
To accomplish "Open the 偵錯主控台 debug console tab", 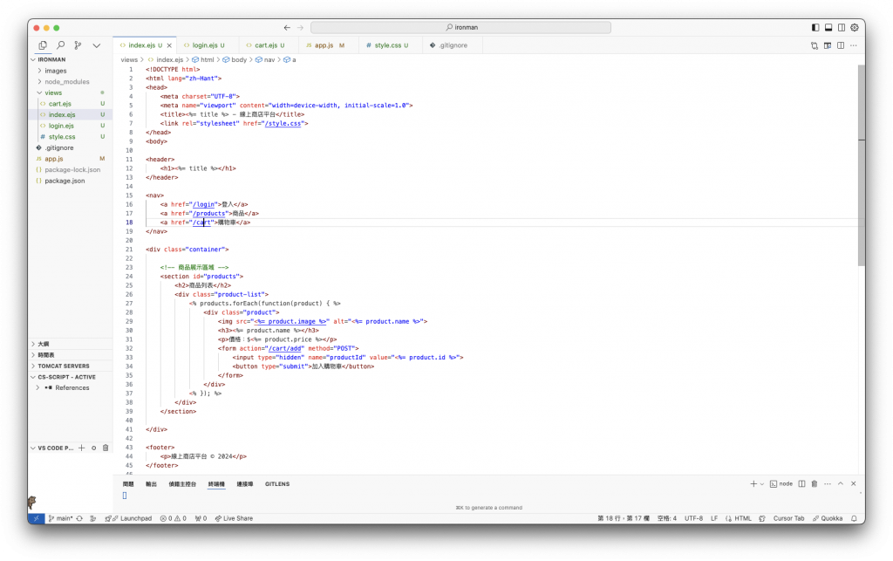I will tap(182, 484).
